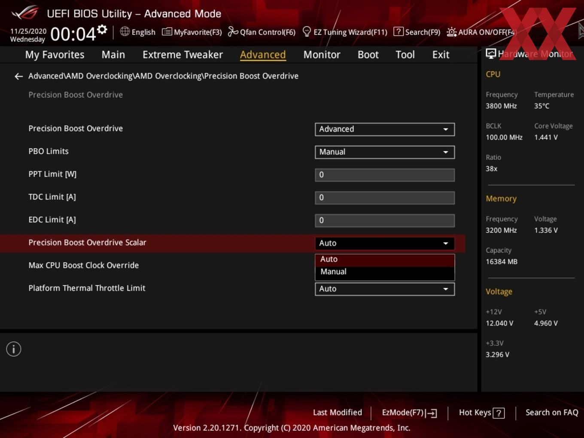Open the My Favorites tab

click(55, 55)
